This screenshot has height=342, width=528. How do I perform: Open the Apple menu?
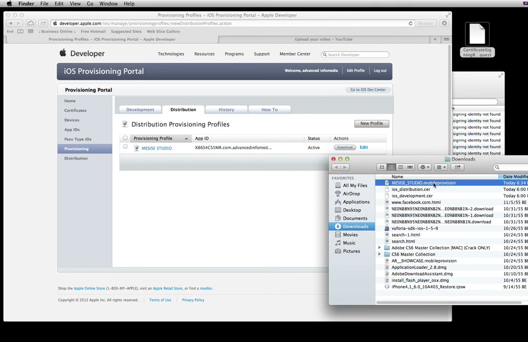(9, 4)
